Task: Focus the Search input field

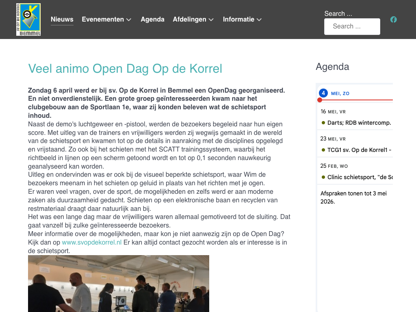Action: 352,26
